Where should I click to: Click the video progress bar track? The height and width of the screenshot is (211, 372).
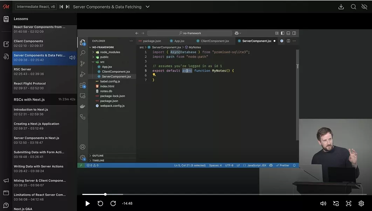[224, 194]
